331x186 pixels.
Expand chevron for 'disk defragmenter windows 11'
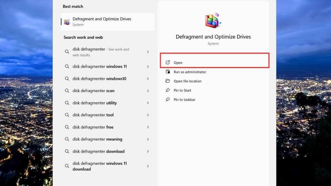pos(148,67)
